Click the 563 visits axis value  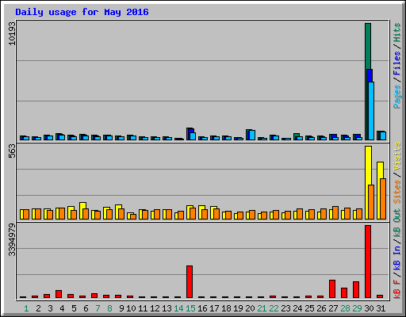pos(12,151)
